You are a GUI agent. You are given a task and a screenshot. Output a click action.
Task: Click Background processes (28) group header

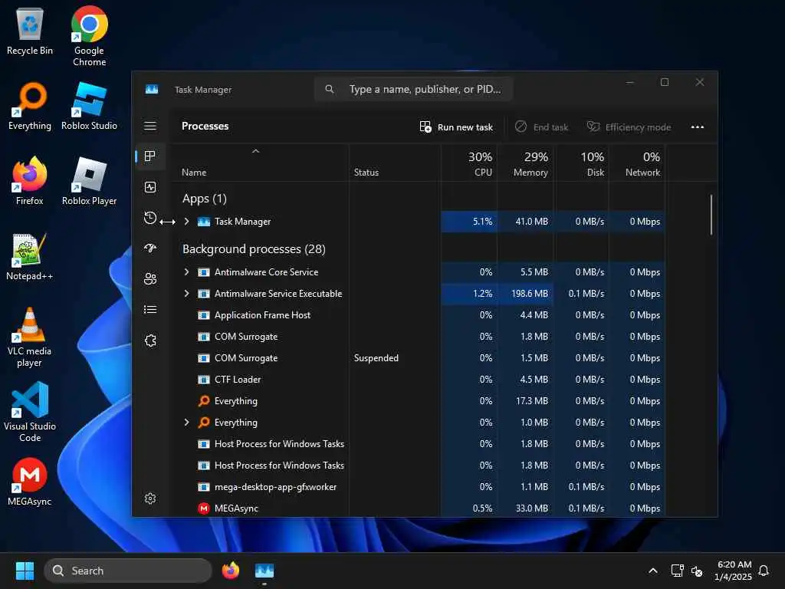coord(254,249)
